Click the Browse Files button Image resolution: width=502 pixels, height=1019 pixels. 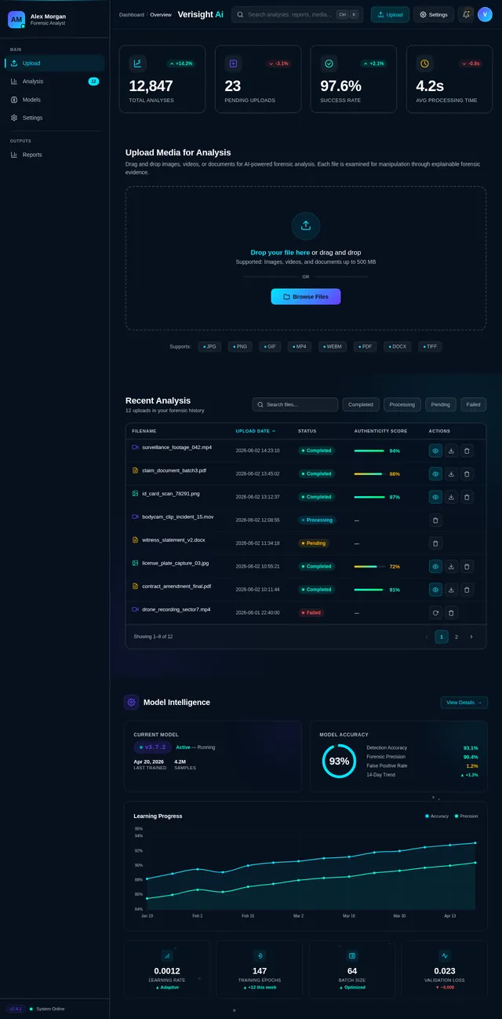click(306, 297)
